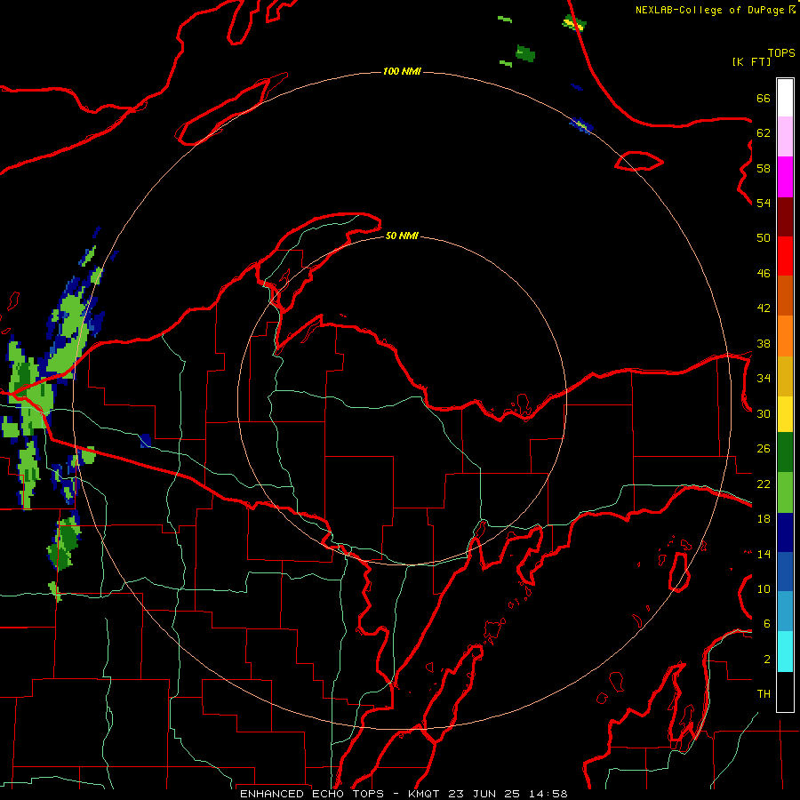Select the light orange legend swatch
The image size is (800, 800).
click(x=785, y=336)
